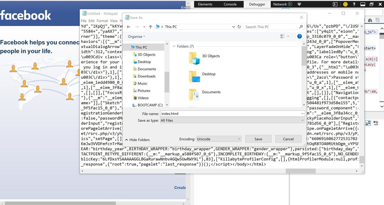This screenshot has height=205, width=384.
Task: Select Desktop in the navigation tree
Action: click(144, 62)
